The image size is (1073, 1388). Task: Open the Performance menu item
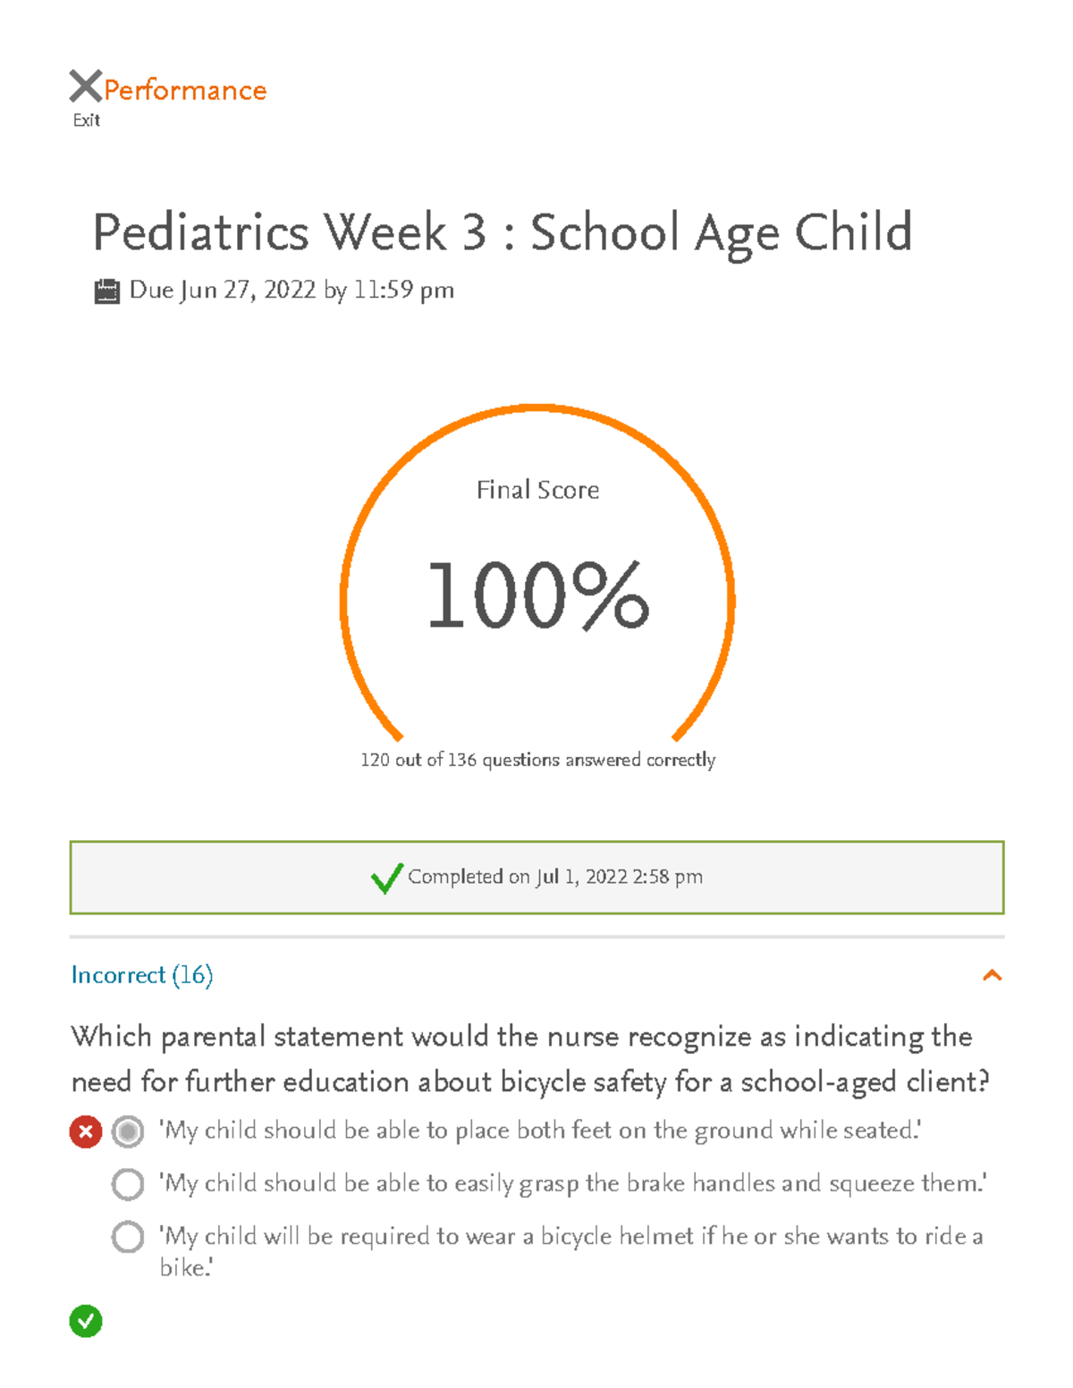pos(183,89)
